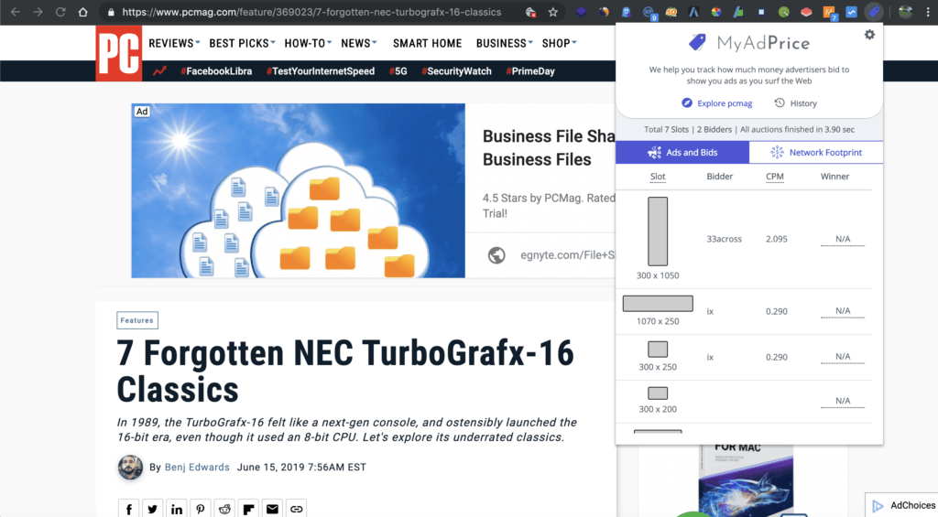
Task: Click N/A winner for 33across row
Action: coord(843,239)
